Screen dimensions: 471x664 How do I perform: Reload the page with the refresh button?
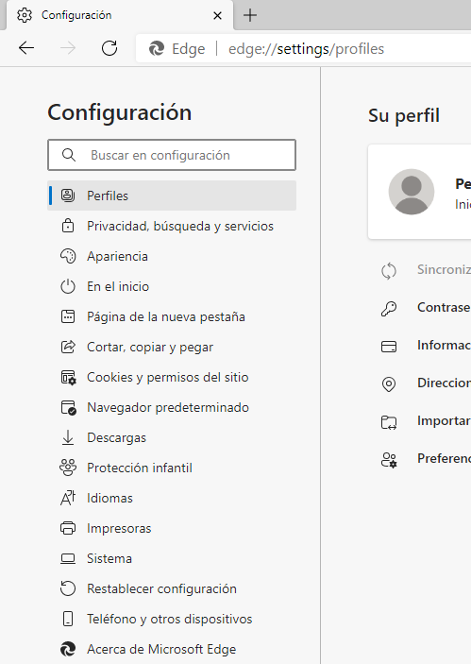point(109,48)
